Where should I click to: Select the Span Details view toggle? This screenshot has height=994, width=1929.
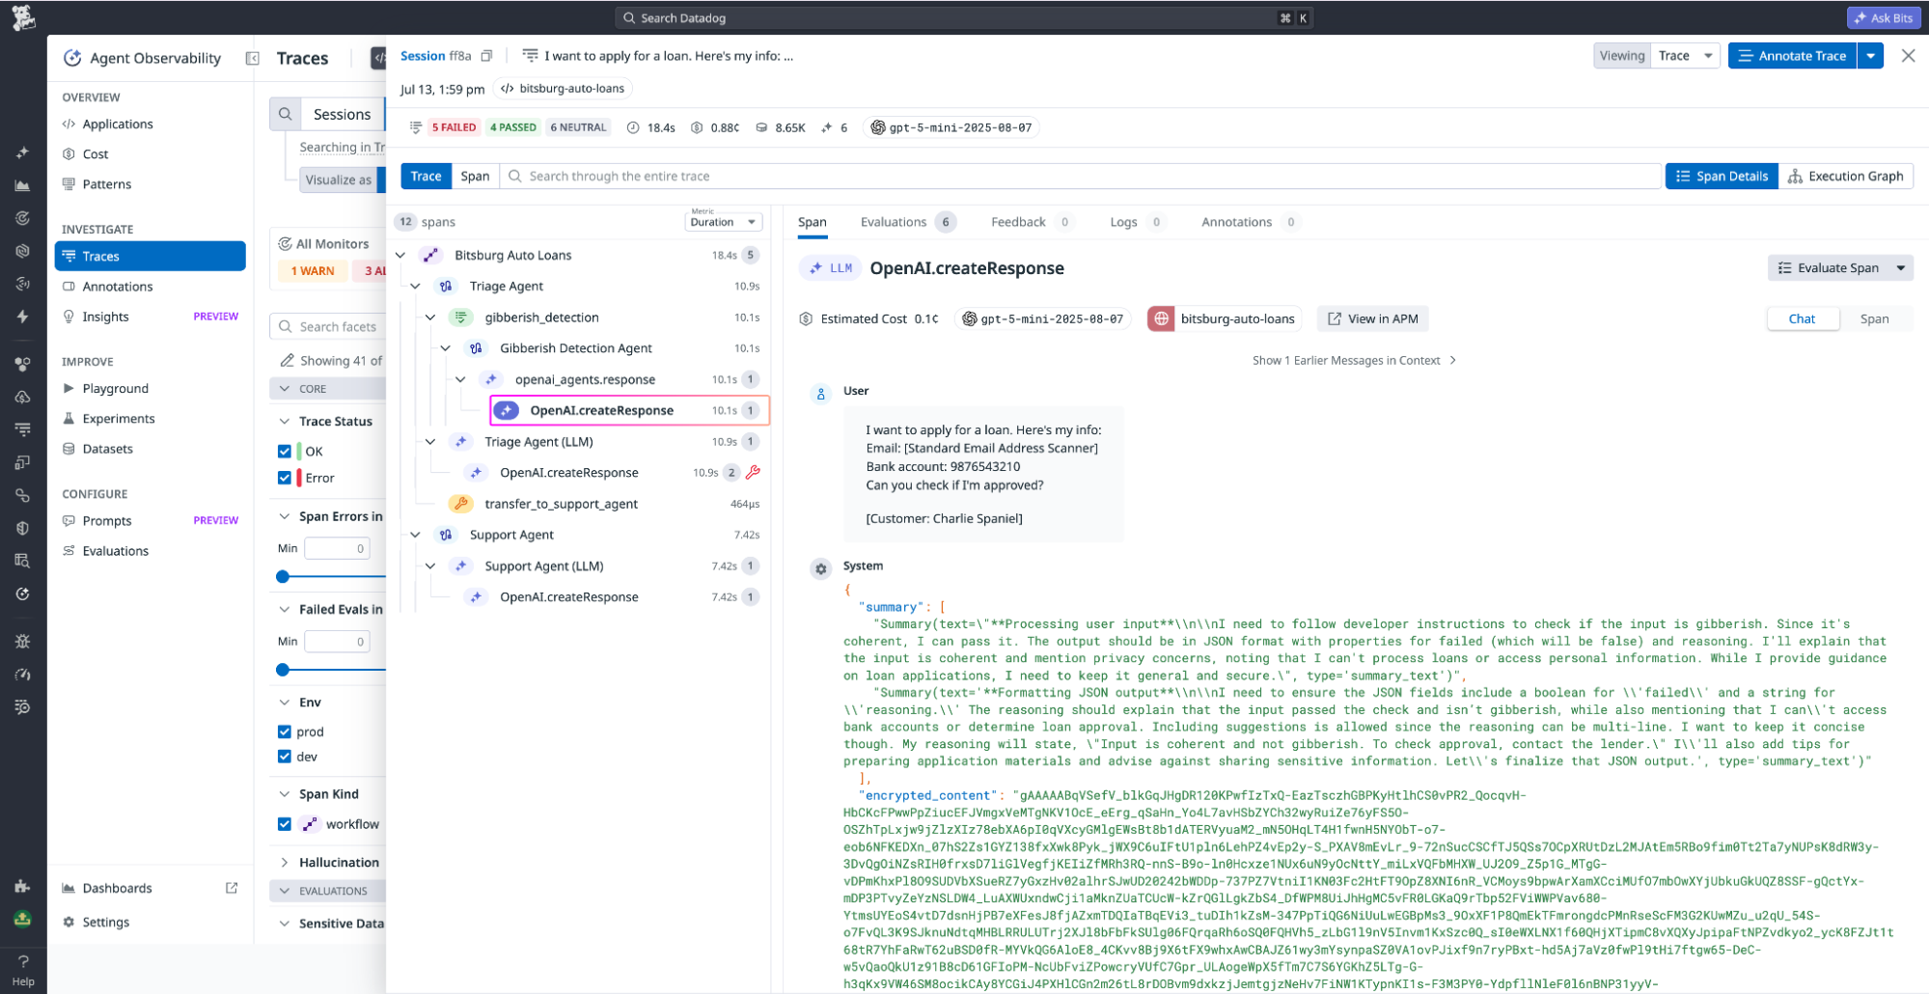click(x=1722, y=176)
